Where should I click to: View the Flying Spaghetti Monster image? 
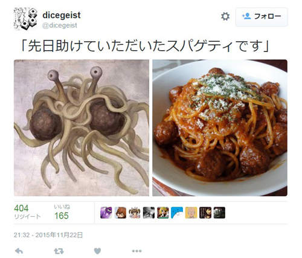(82, 127)
